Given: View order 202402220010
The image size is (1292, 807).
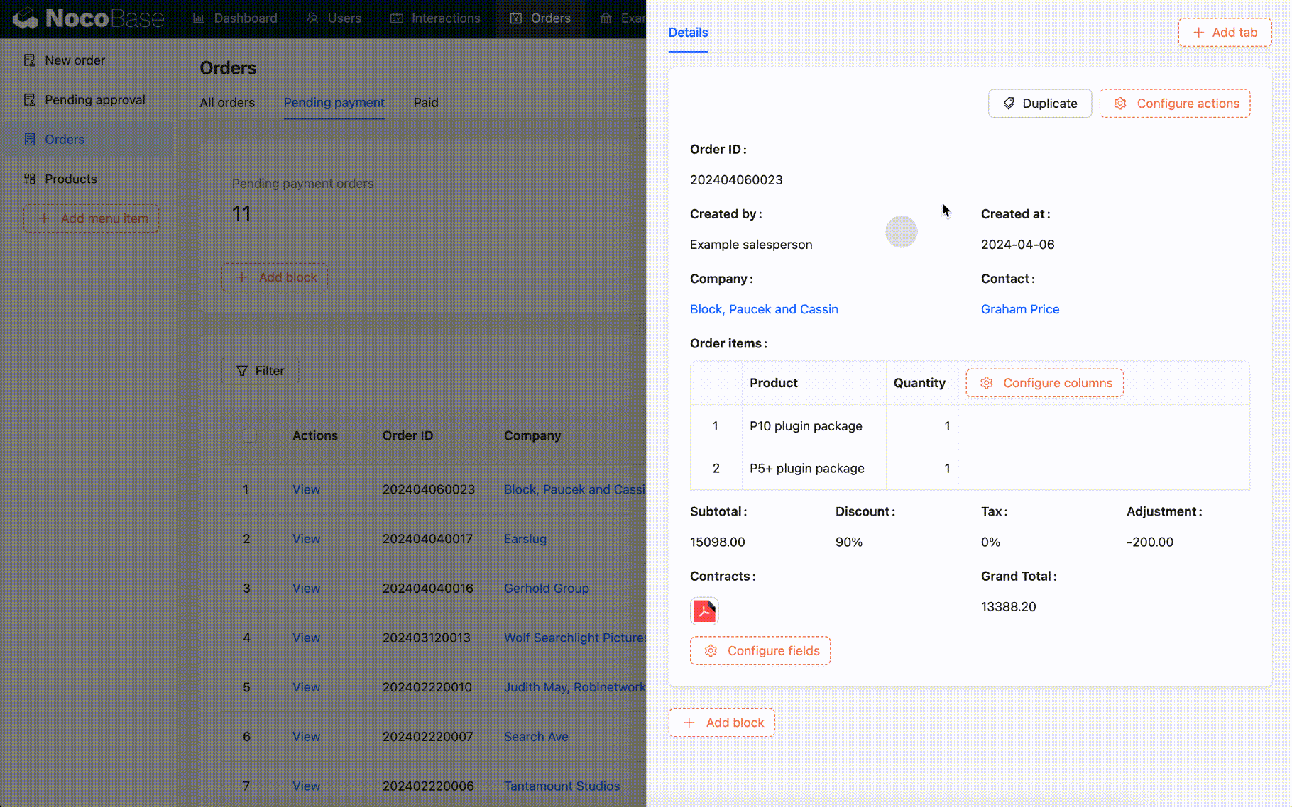Looking at the screenshot, I should click(306, 687).
